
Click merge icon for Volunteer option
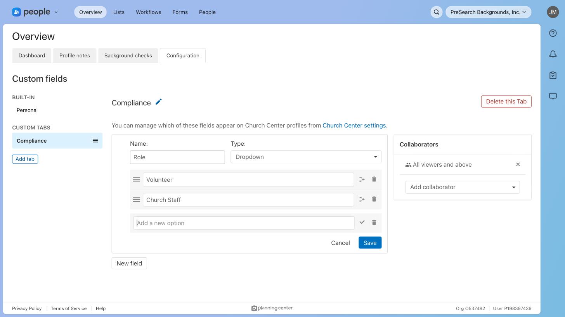tap(362, 179)
